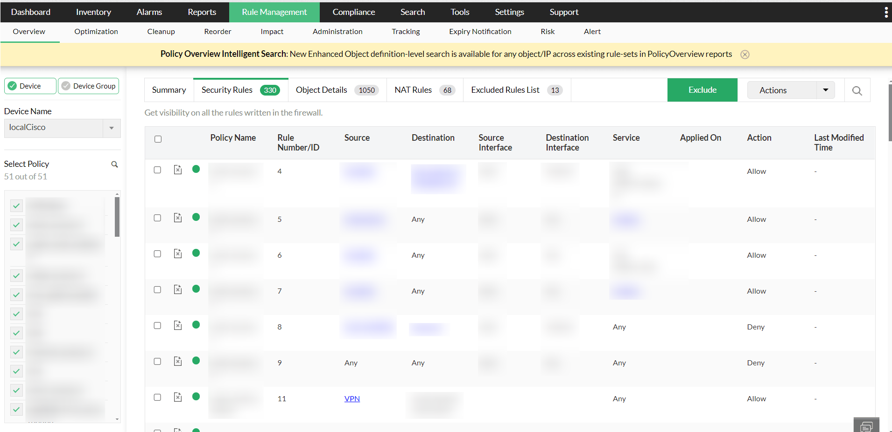
Task: Expand the Actions dropdown arrow
Action: 825,90
